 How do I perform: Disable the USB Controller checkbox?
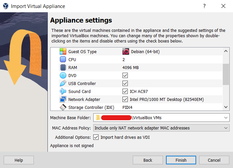click(125, 84)
